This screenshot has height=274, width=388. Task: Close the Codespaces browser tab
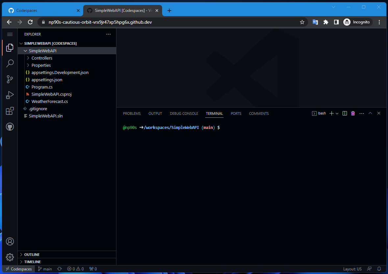pyautogui.click(x=78, y=11)
